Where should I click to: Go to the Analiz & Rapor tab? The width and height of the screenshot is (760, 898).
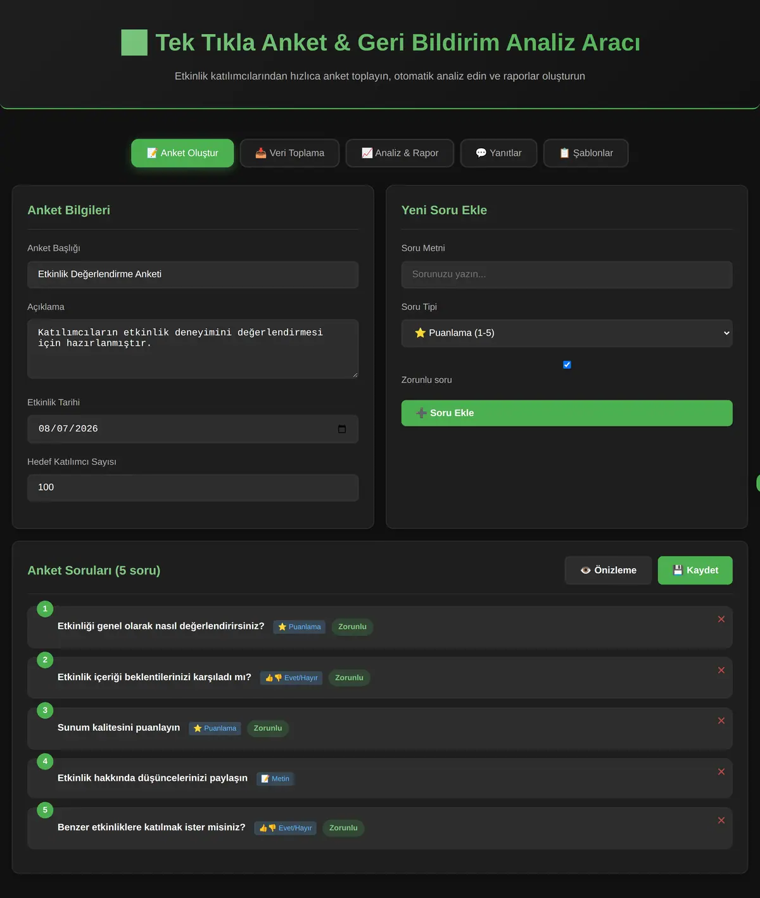click(400, 153)
